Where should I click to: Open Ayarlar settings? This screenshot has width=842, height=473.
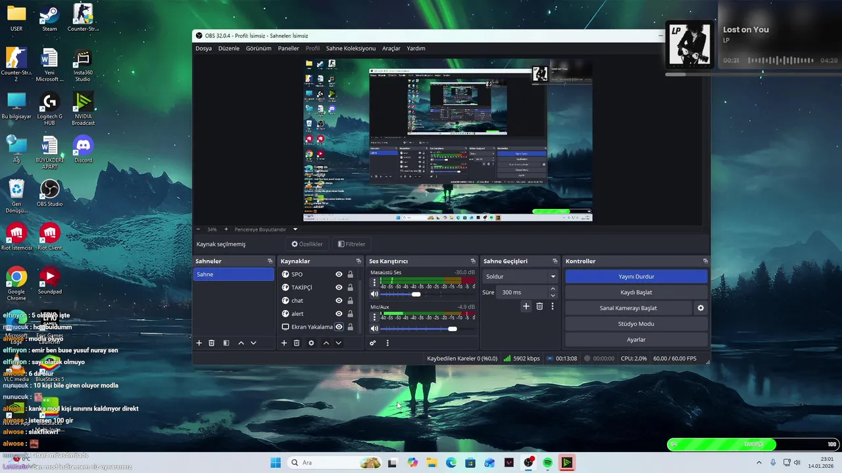pos(636,340)
